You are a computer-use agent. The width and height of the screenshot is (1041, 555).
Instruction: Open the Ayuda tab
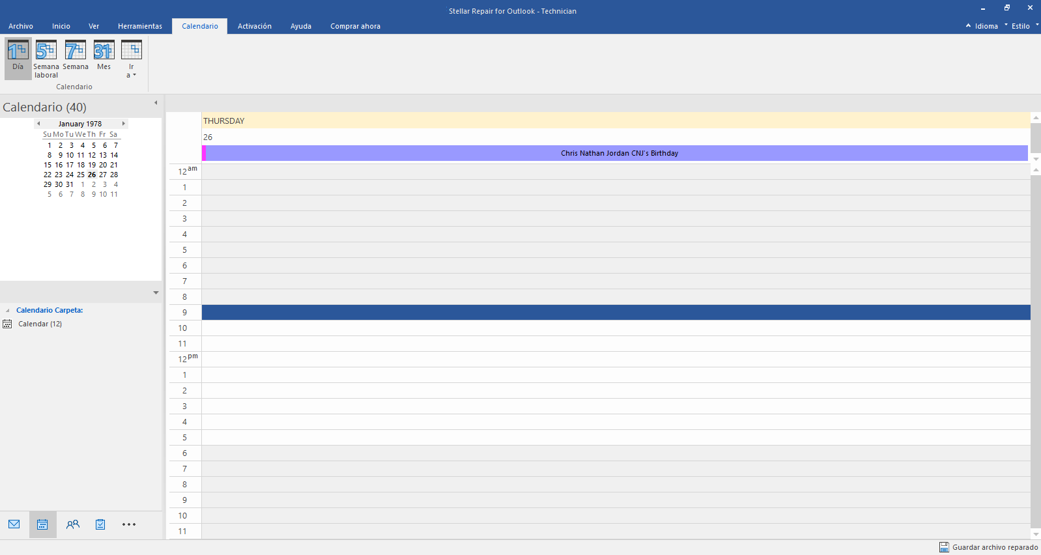301,26
